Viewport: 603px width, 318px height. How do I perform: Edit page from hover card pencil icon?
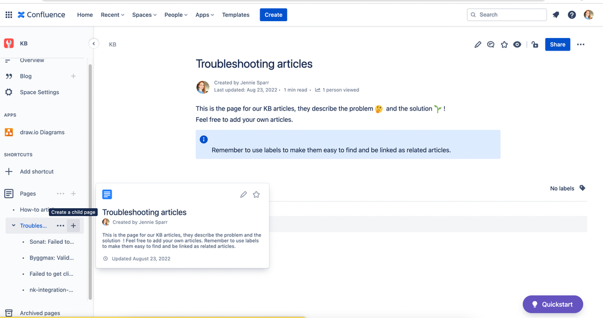[x=243, y=194]
